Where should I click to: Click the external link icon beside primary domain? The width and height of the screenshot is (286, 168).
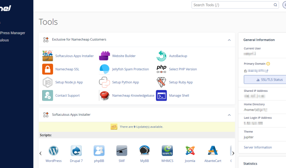[x=267, y=71]
